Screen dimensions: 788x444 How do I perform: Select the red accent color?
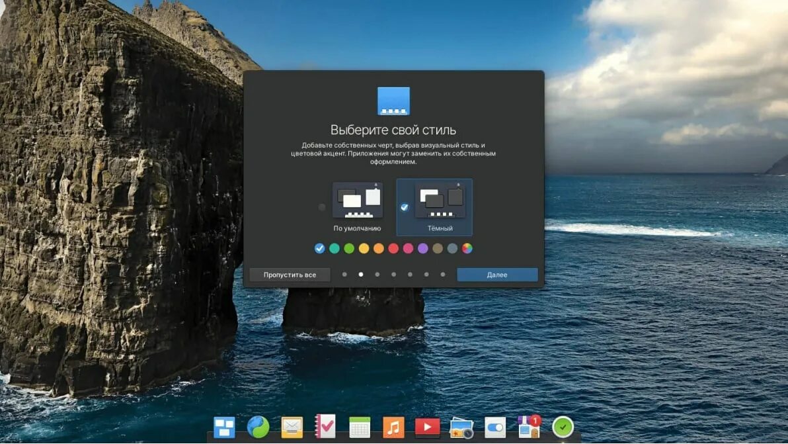393,248
